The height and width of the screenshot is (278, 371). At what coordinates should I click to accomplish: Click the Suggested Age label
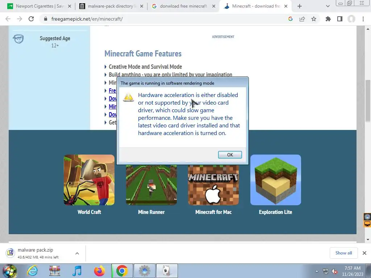point(55,38)
